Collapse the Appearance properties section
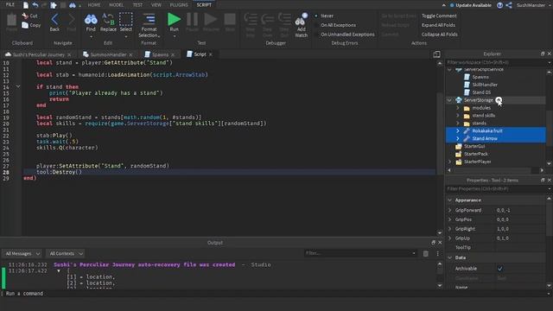Screen dimensions: 553x311 (449, 200)
